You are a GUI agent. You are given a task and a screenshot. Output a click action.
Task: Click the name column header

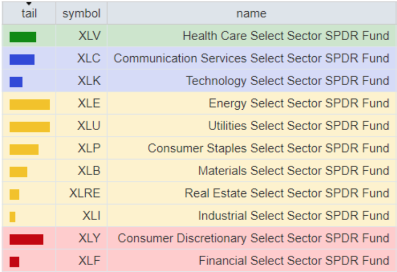coord(251,14)
